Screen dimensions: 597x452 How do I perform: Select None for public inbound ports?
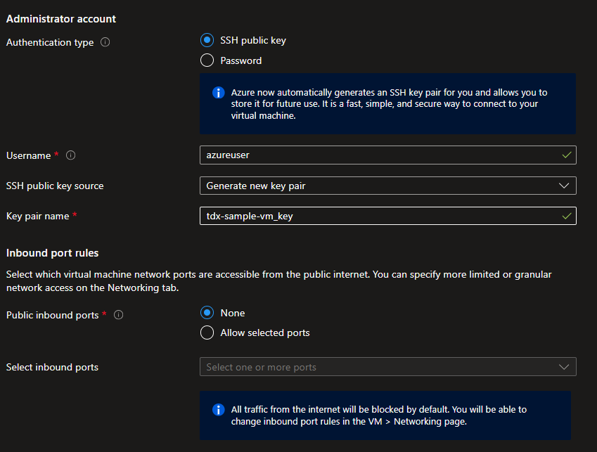pos(207,313)
